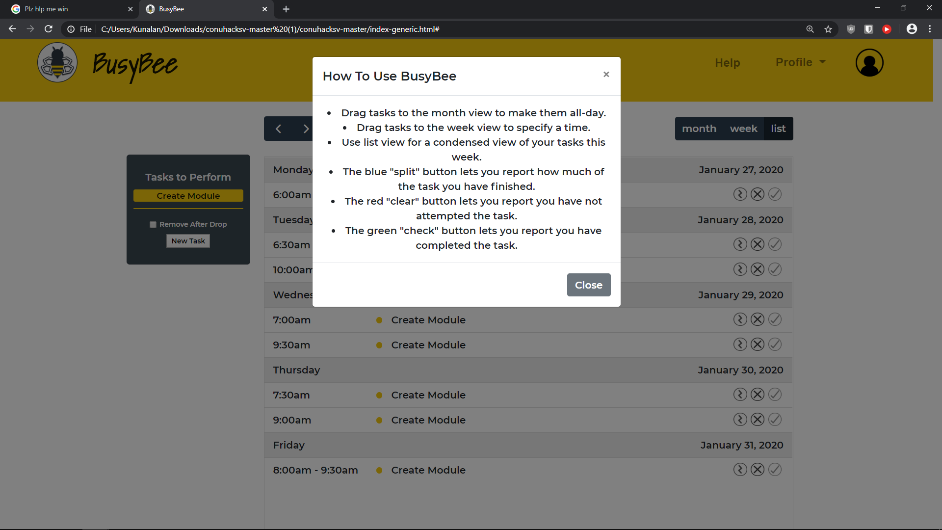This screenshot has width=942, height=530.
Task: Click the Close button in the dialog
Action: tap(588, 285)
